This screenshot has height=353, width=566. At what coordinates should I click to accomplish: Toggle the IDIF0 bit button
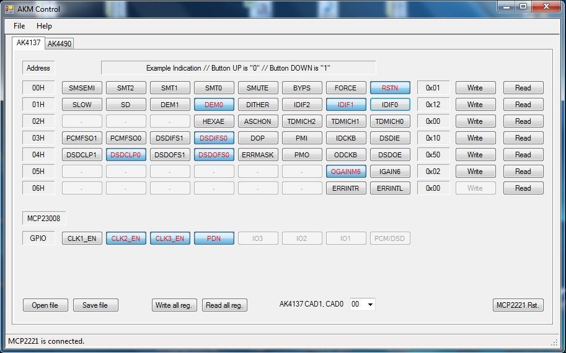(390, 105)
